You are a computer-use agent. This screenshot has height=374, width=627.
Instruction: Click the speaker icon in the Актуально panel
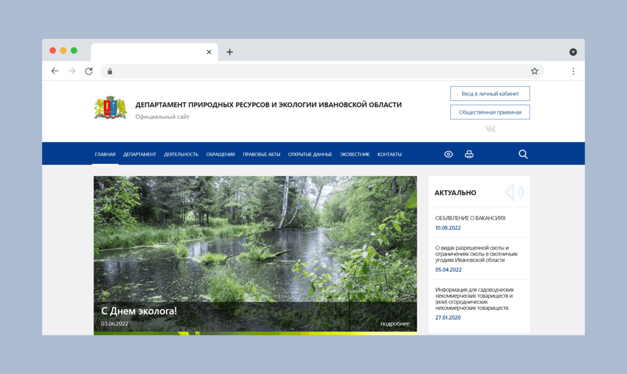(x=514, y=192)
